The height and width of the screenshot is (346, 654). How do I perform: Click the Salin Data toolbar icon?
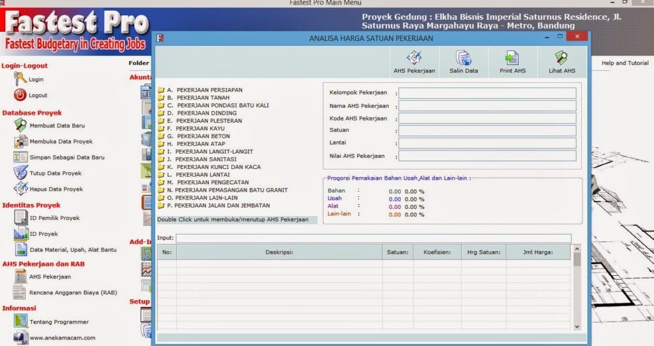[464, 57]
